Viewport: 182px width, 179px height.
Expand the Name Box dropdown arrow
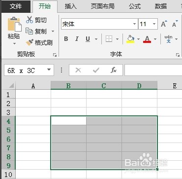(x=49, y=70)
